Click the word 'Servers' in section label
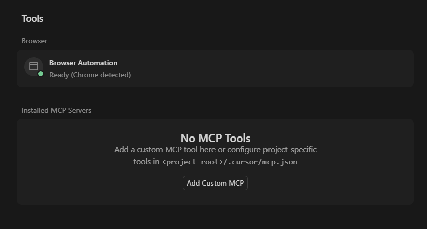Viewport: 427px width, 229px height. click(80, 110)
